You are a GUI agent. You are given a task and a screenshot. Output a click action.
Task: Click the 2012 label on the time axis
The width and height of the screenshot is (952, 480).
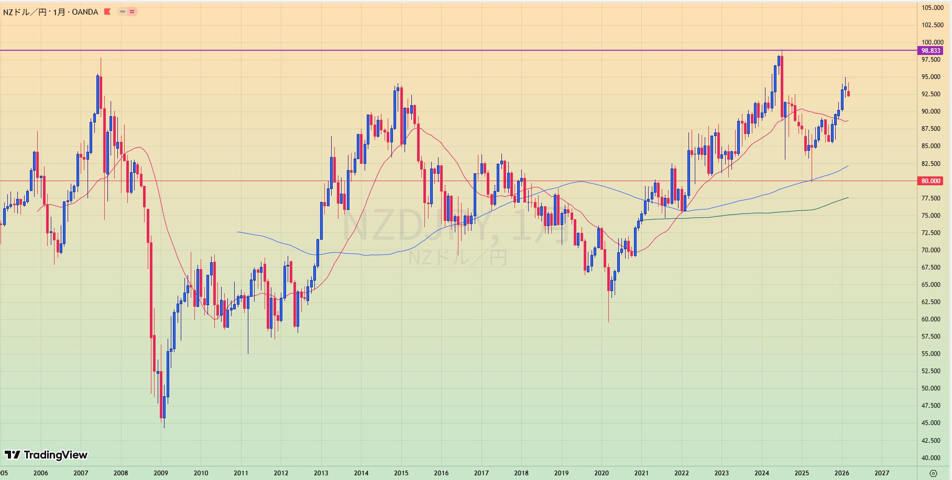[281, 473]
